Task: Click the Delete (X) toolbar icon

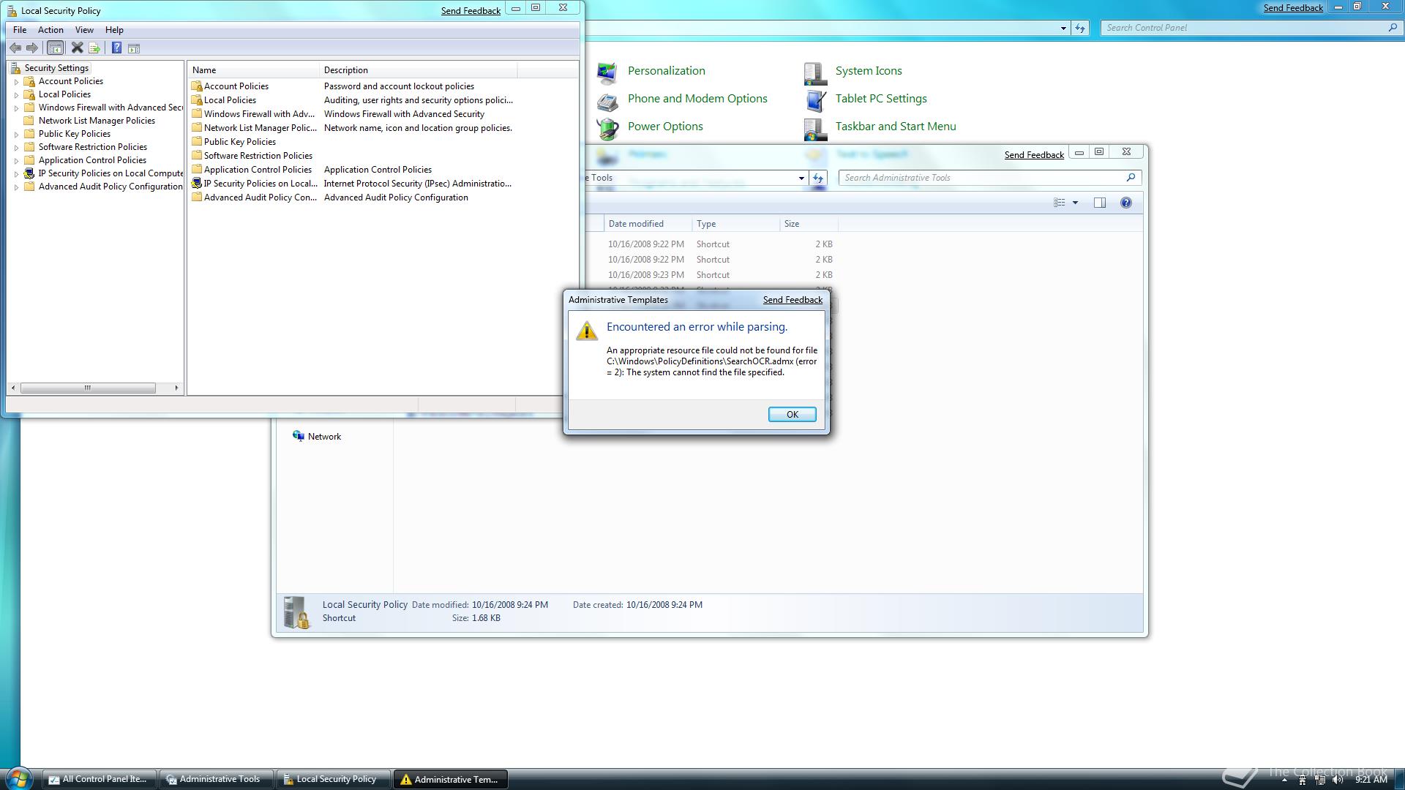Action: [x=77, y=48]
